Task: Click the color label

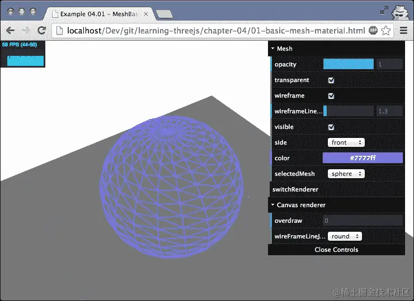Action: tap(282, 158)
